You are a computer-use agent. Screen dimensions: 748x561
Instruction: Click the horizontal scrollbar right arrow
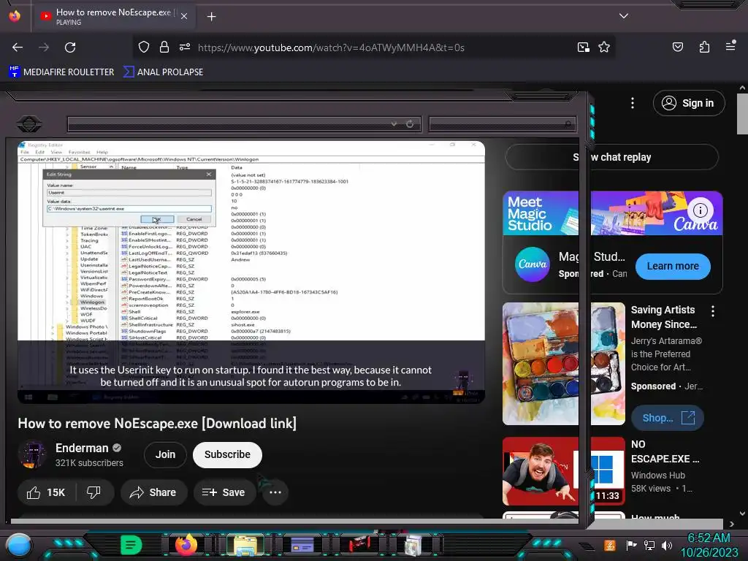[x=731, y=524]
